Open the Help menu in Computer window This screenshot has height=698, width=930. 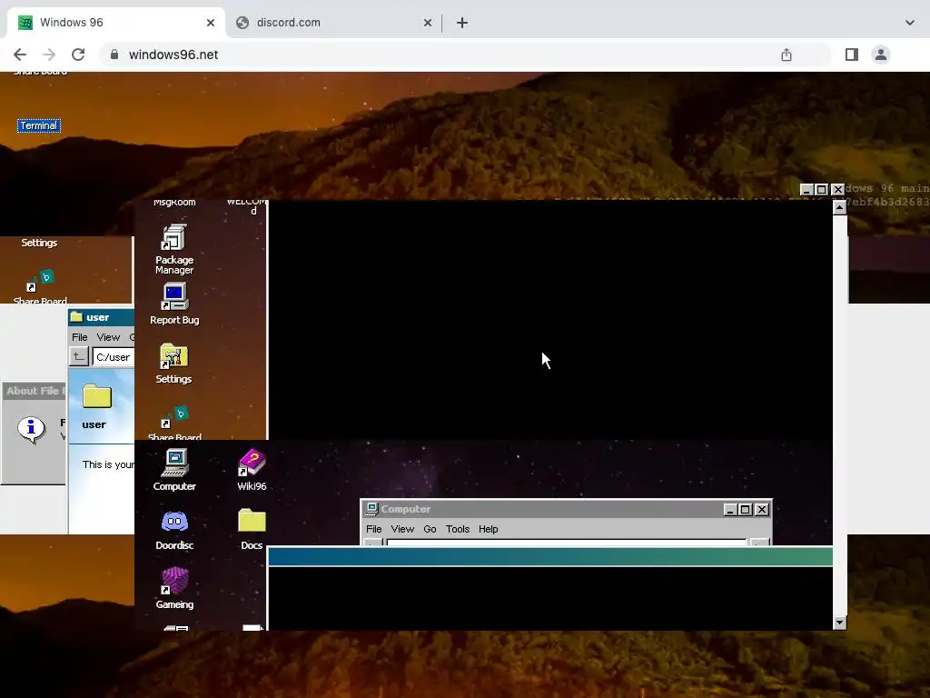pos(488,529)
